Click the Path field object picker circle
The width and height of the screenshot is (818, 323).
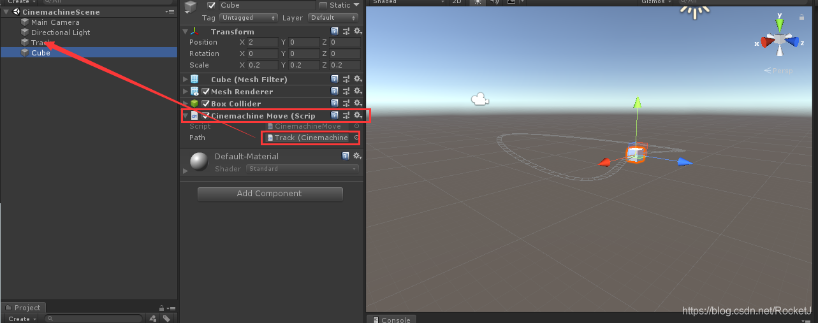(x=356, y=138)
